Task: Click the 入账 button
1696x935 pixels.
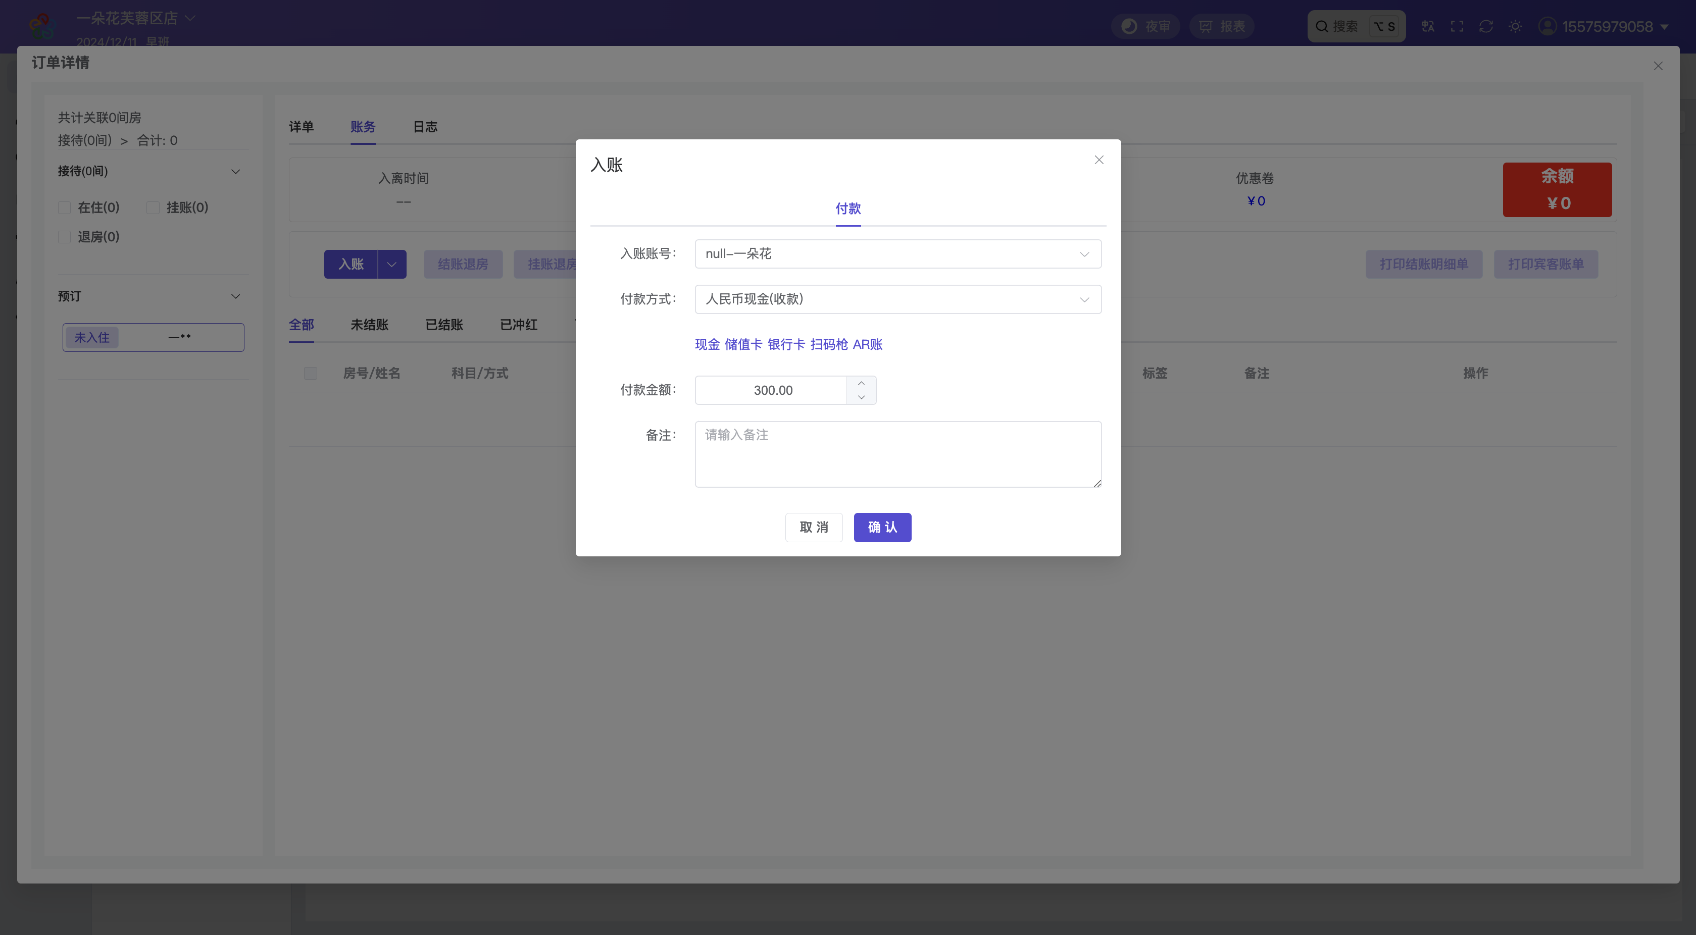Action: [x=351, y=265]
